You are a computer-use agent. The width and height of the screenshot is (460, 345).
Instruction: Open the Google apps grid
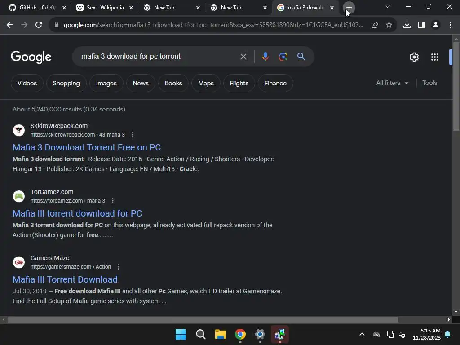435,57
